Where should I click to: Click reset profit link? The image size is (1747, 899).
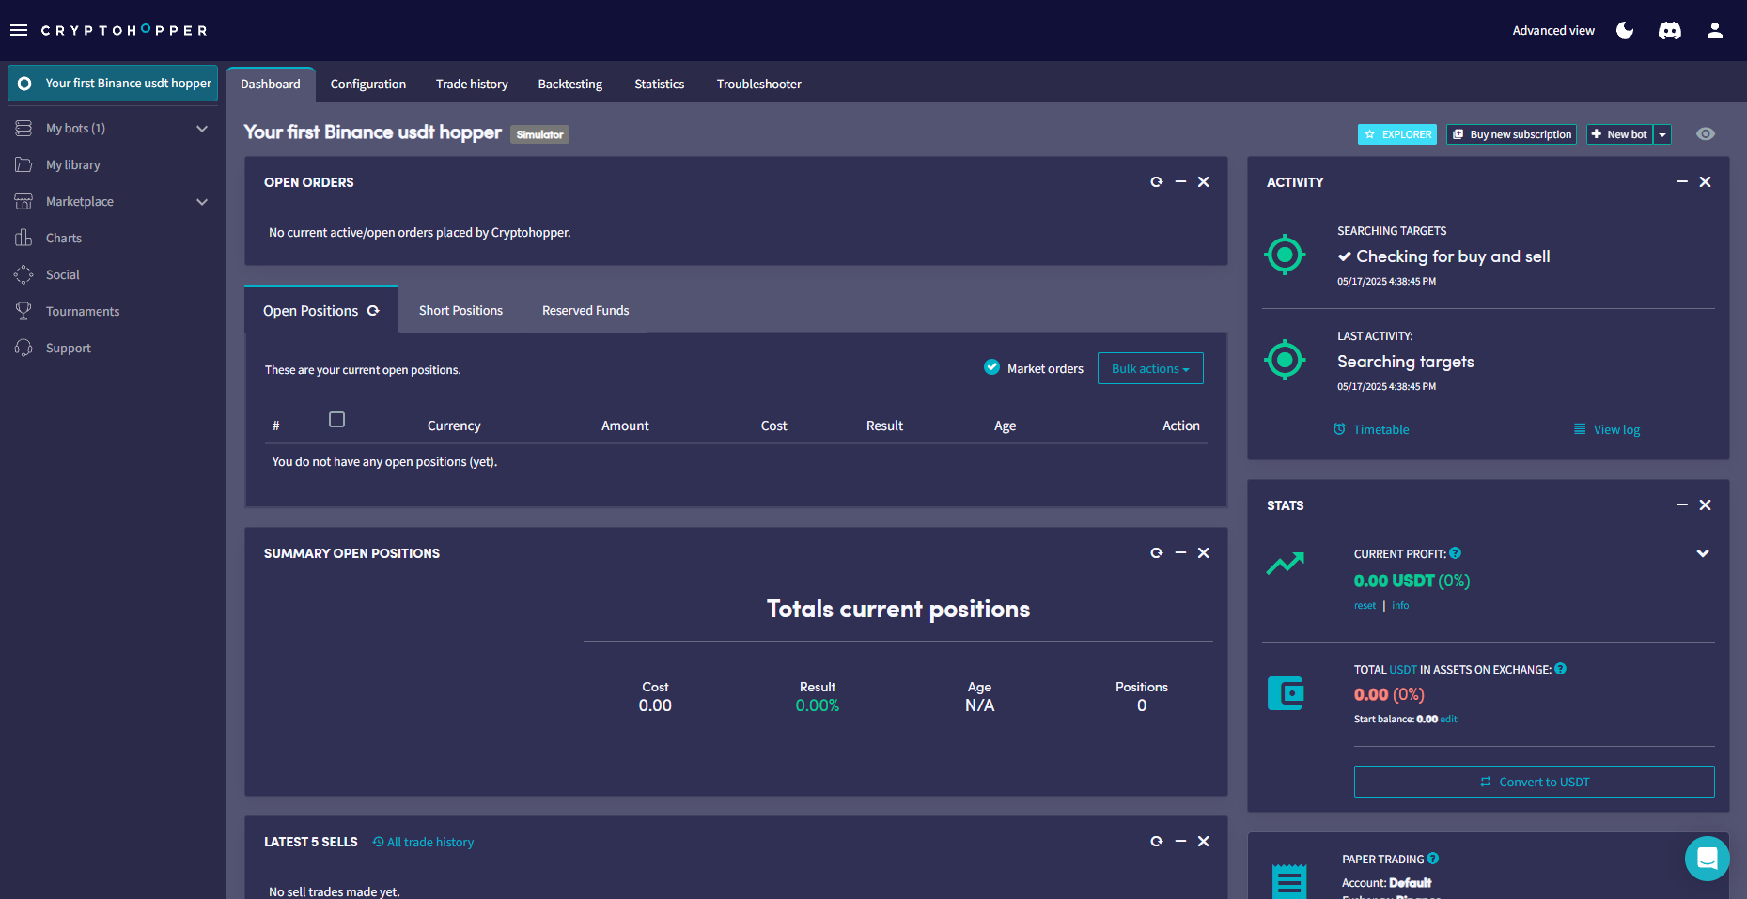click(1365, 606)
